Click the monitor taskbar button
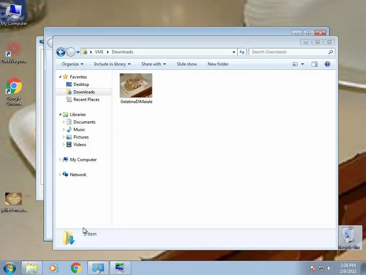 click(120, 268)
